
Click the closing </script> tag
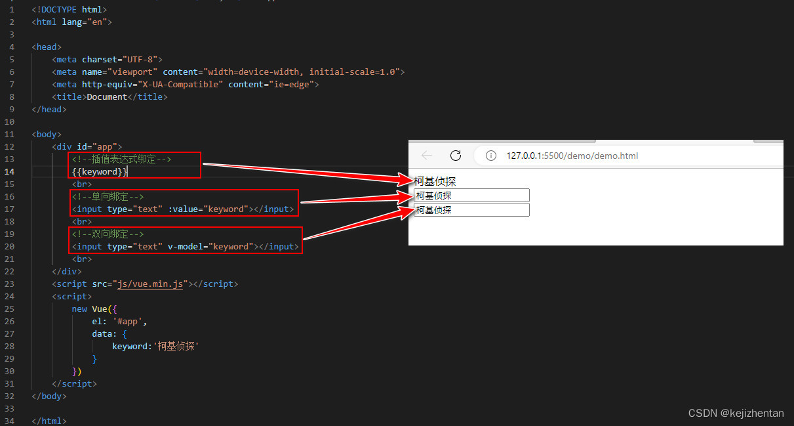tap(74, 383)
